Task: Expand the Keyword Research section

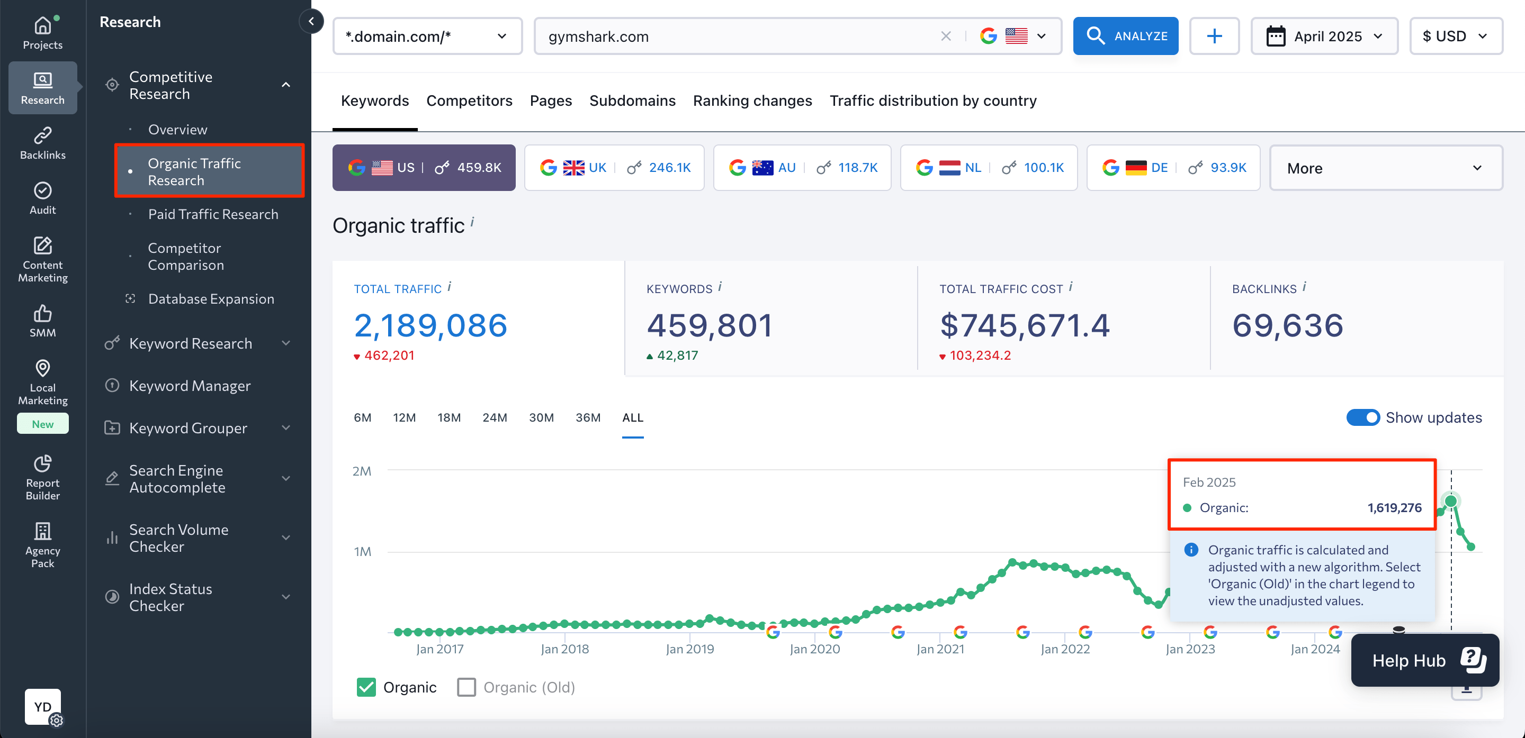Action: [286, 343]
